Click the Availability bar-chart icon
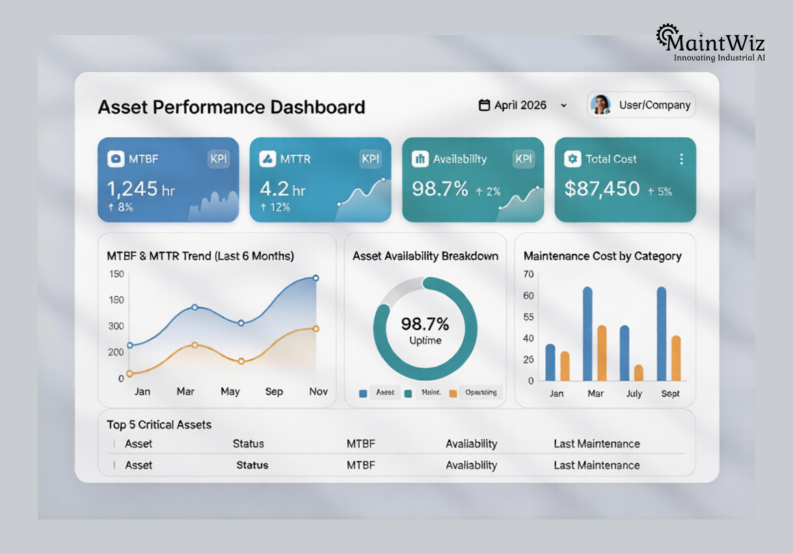 pyautogui.click(x=420, y=158)
